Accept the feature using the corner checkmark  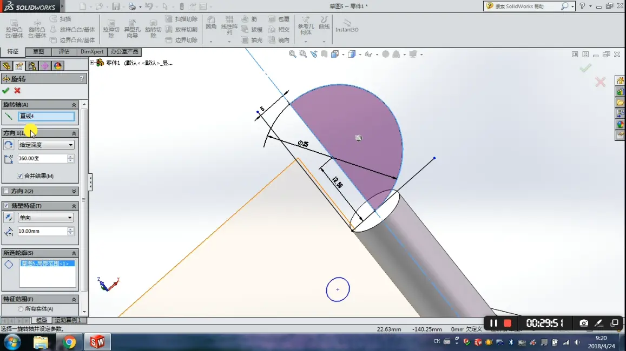585,68
